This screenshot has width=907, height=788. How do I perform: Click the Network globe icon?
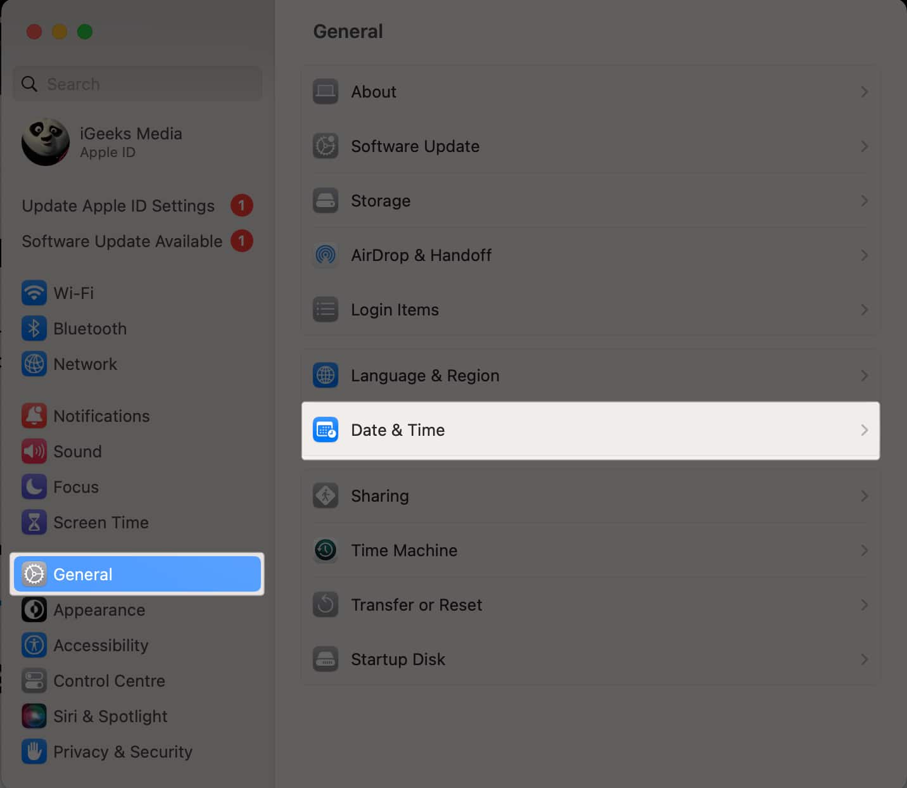click(34, 364)
